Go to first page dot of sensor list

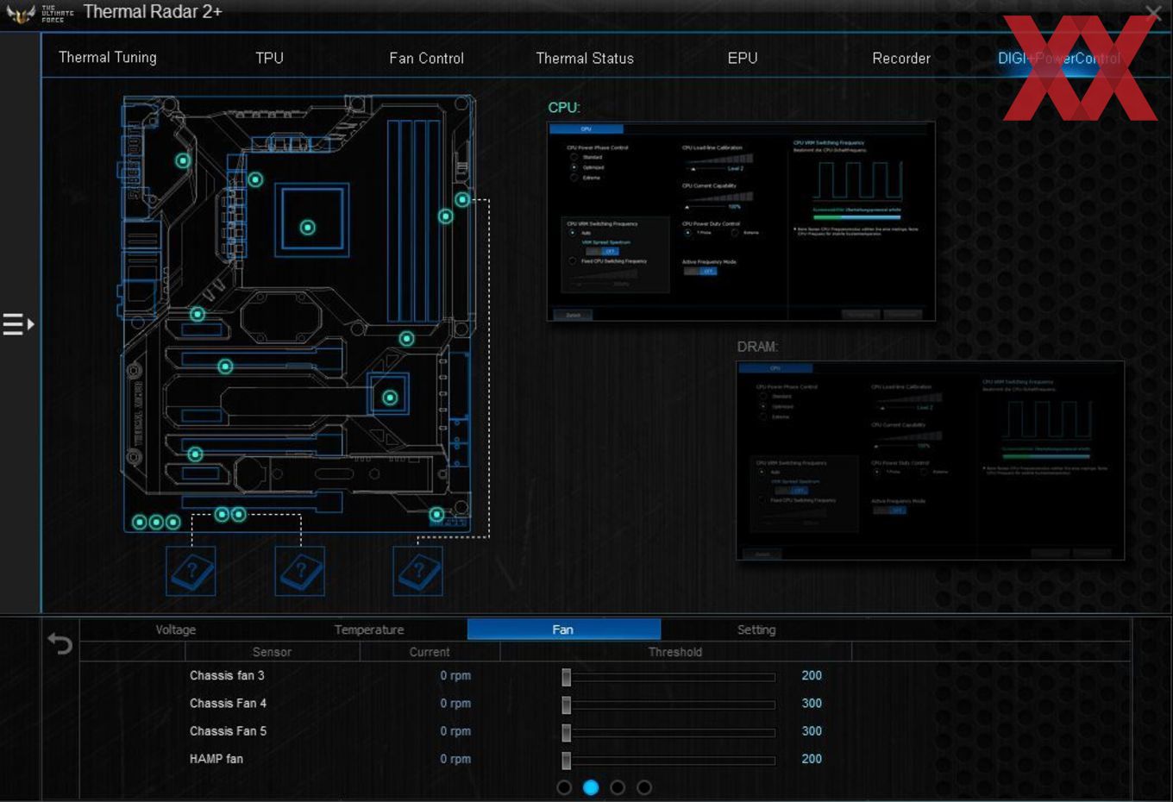pos(564,787)
